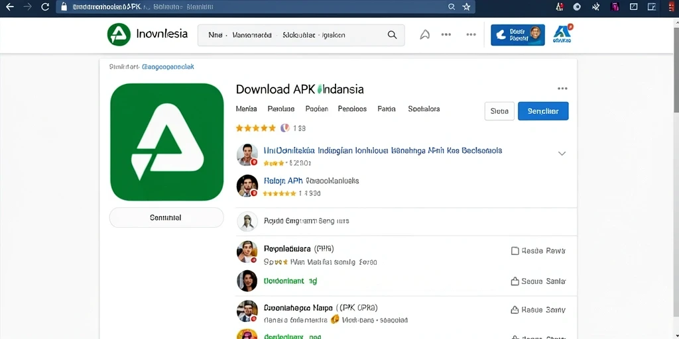The height and width of the screenshot is (339, 679).
Task: Open the browser side panel icon
Action: 652,7
